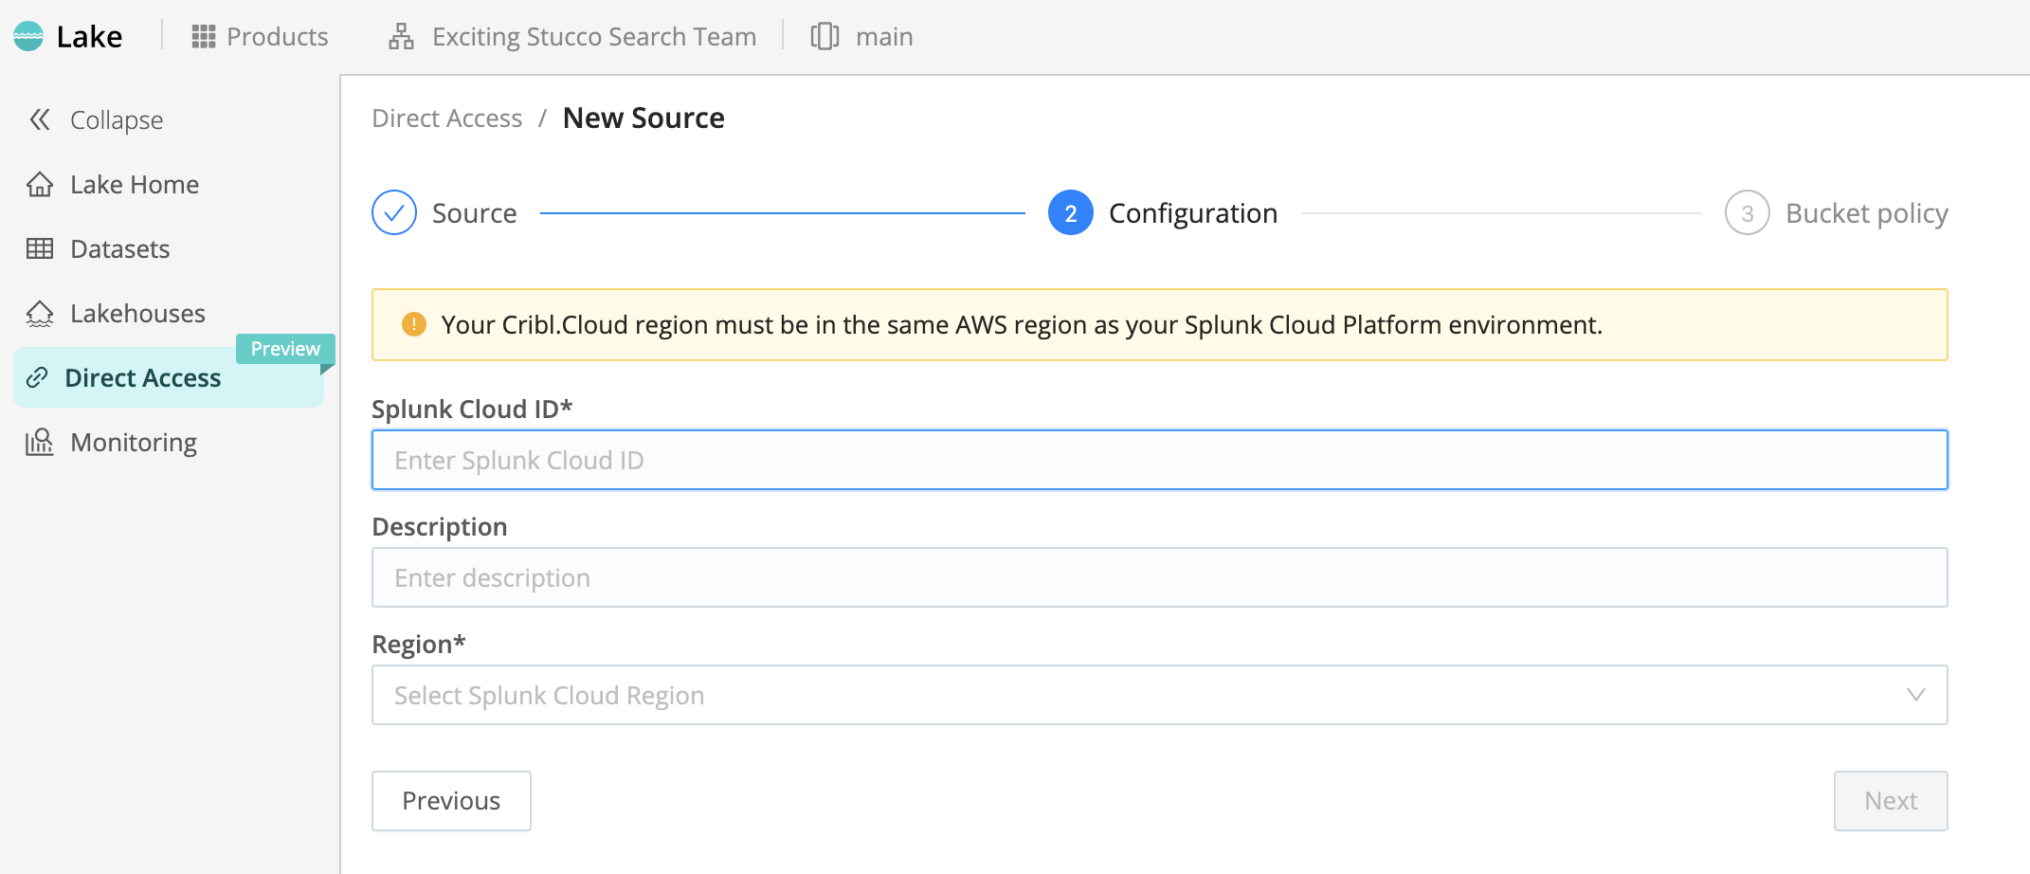Viewport: 2030px width, 874px height.
Task: Go to Lake Home in sidebar
Action: click(169, 184)
